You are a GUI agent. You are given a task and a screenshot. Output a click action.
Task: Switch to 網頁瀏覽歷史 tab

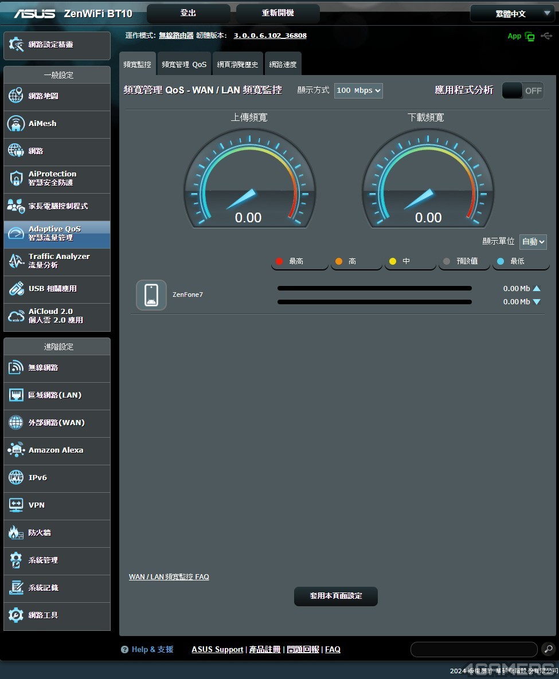tap(237, 64)
